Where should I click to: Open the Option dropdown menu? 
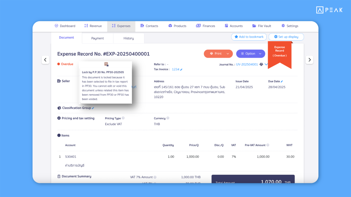[251, 54]
